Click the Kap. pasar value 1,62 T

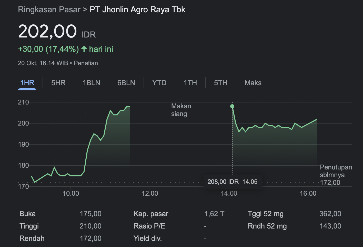pos(214,214)
